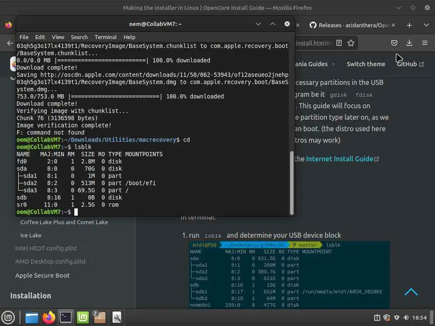This screenshot has width=435, height=326.
Task: Click the lsblk example terminal image
Action: 289,275
